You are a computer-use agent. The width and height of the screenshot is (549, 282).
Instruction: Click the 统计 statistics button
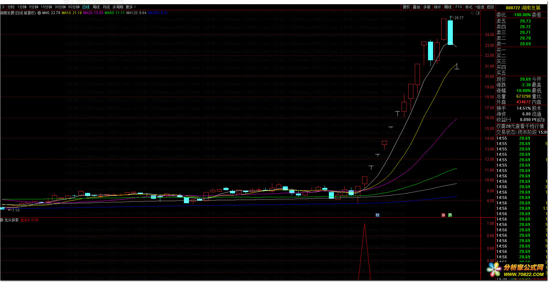point(437,7)
